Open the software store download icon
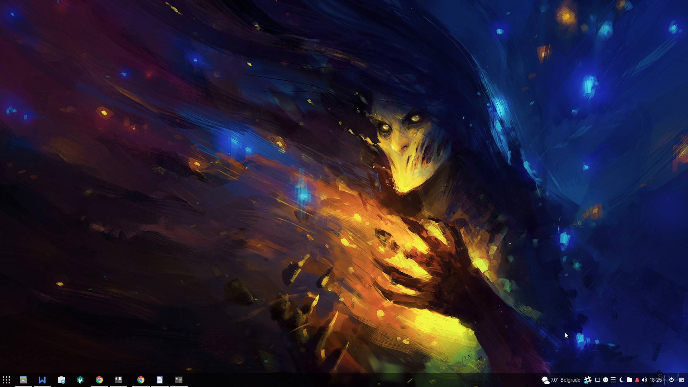Viewport: 688px width, 387px height. pyautogui.click(x=61, y=380)
